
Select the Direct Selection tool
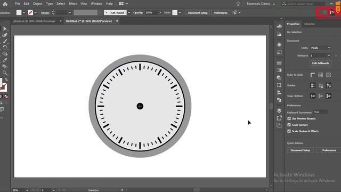5,28
